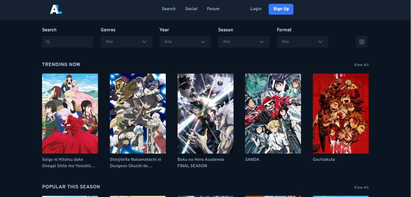The height and width of the screenshot is (197, 411).
Task: Open Shinjiteita Nakamatachi ni Dungeon title link
Action: point(135,163)
